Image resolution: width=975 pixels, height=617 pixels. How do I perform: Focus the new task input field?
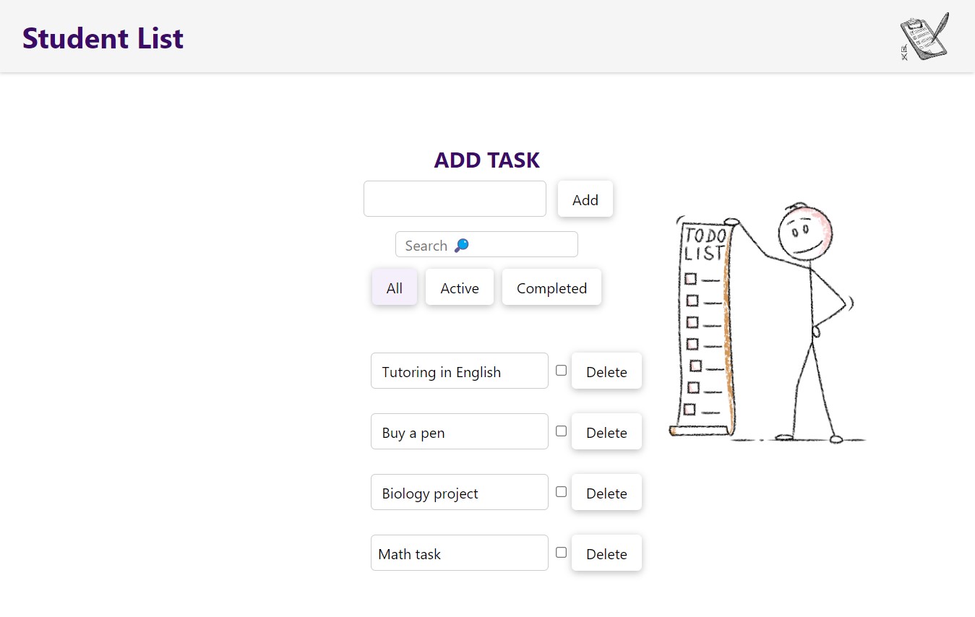455,199
